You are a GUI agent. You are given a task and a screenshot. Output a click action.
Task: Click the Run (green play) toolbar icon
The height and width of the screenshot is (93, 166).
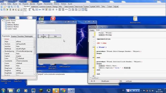point(7,10)
